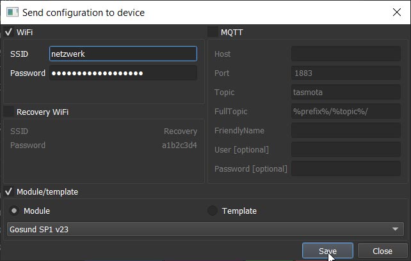
Task: Click the FriendlyName input field
Action: click(x=346, y=130)
